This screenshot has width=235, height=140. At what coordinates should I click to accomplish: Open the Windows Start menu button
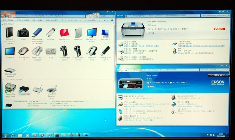click(5, 135)
